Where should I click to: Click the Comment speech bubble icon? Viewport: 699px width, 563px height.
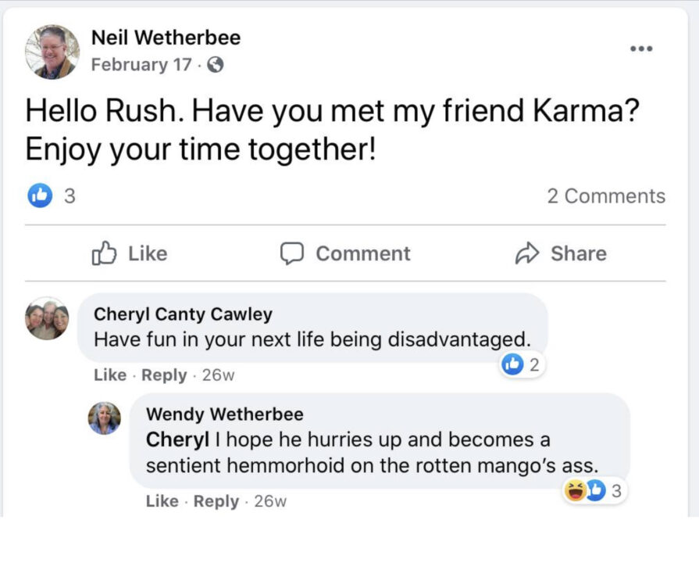pos(291,253)
